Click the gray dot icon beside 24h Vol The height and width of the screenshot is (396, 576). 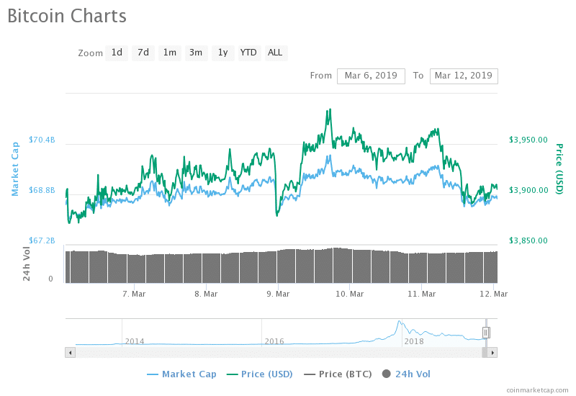(x=387, y=374)
